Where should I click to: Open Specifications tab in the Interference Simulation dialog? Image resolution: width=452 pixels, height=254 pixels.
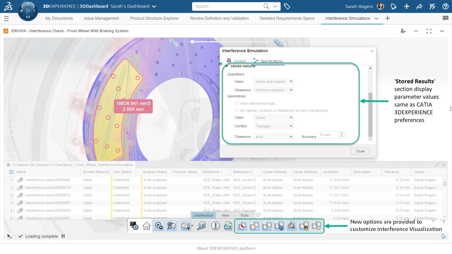pos(268,61)
